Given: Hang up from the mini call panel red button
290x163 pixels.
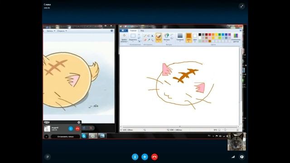Looking at the screenshot, I should pos(77,129).
